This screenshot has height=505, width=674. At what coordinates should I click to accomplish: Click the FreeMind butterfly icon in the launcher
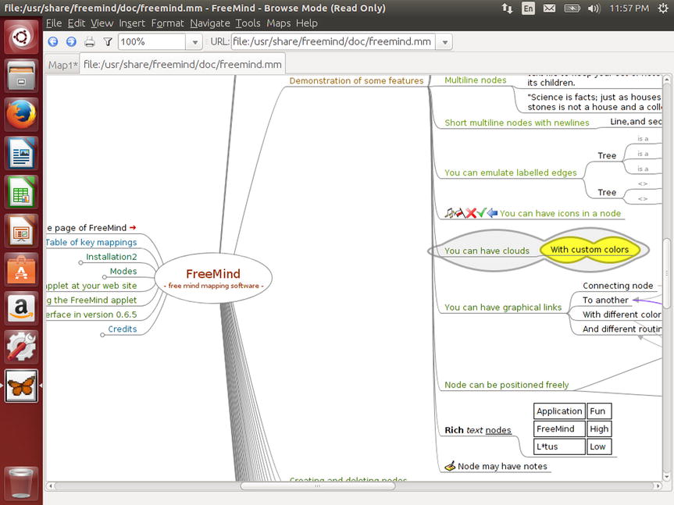tap(21, 386)
